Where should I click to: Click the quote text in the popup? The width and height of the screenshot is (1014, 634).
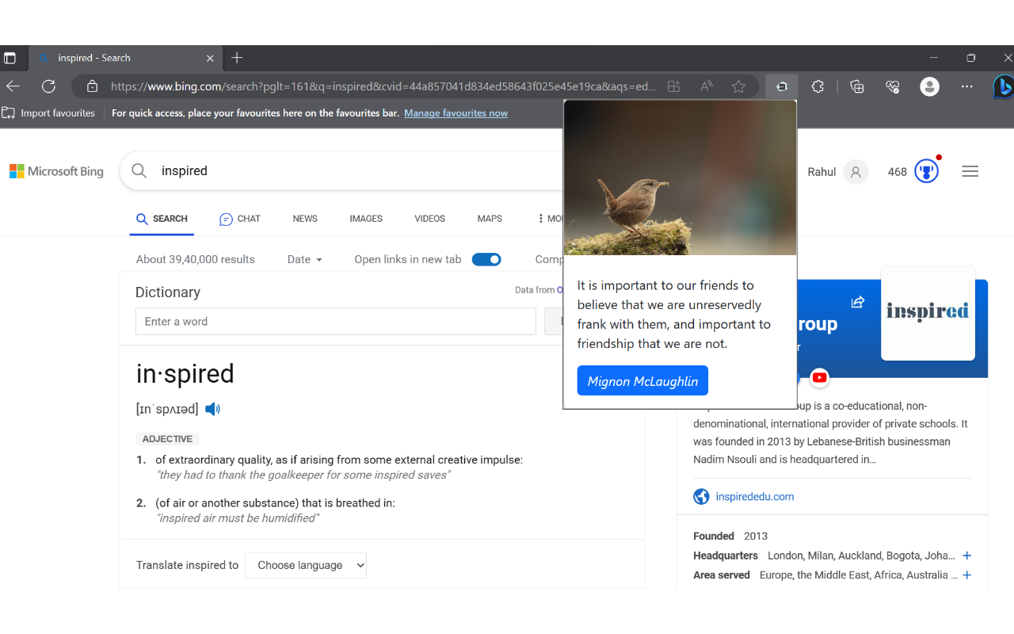coord(674,315)
